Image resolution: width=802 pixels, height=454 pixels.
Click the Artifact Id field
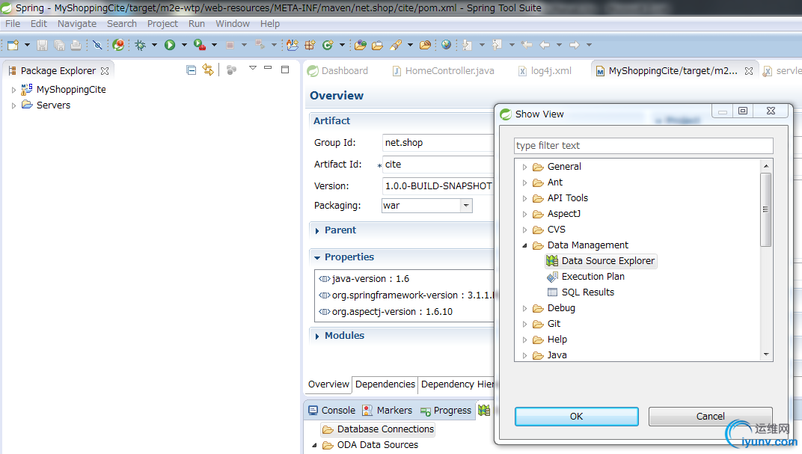[439, 164]
